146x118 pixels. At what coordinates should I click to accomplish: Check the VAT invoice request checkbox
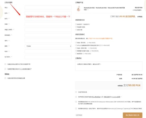point(5,78)
